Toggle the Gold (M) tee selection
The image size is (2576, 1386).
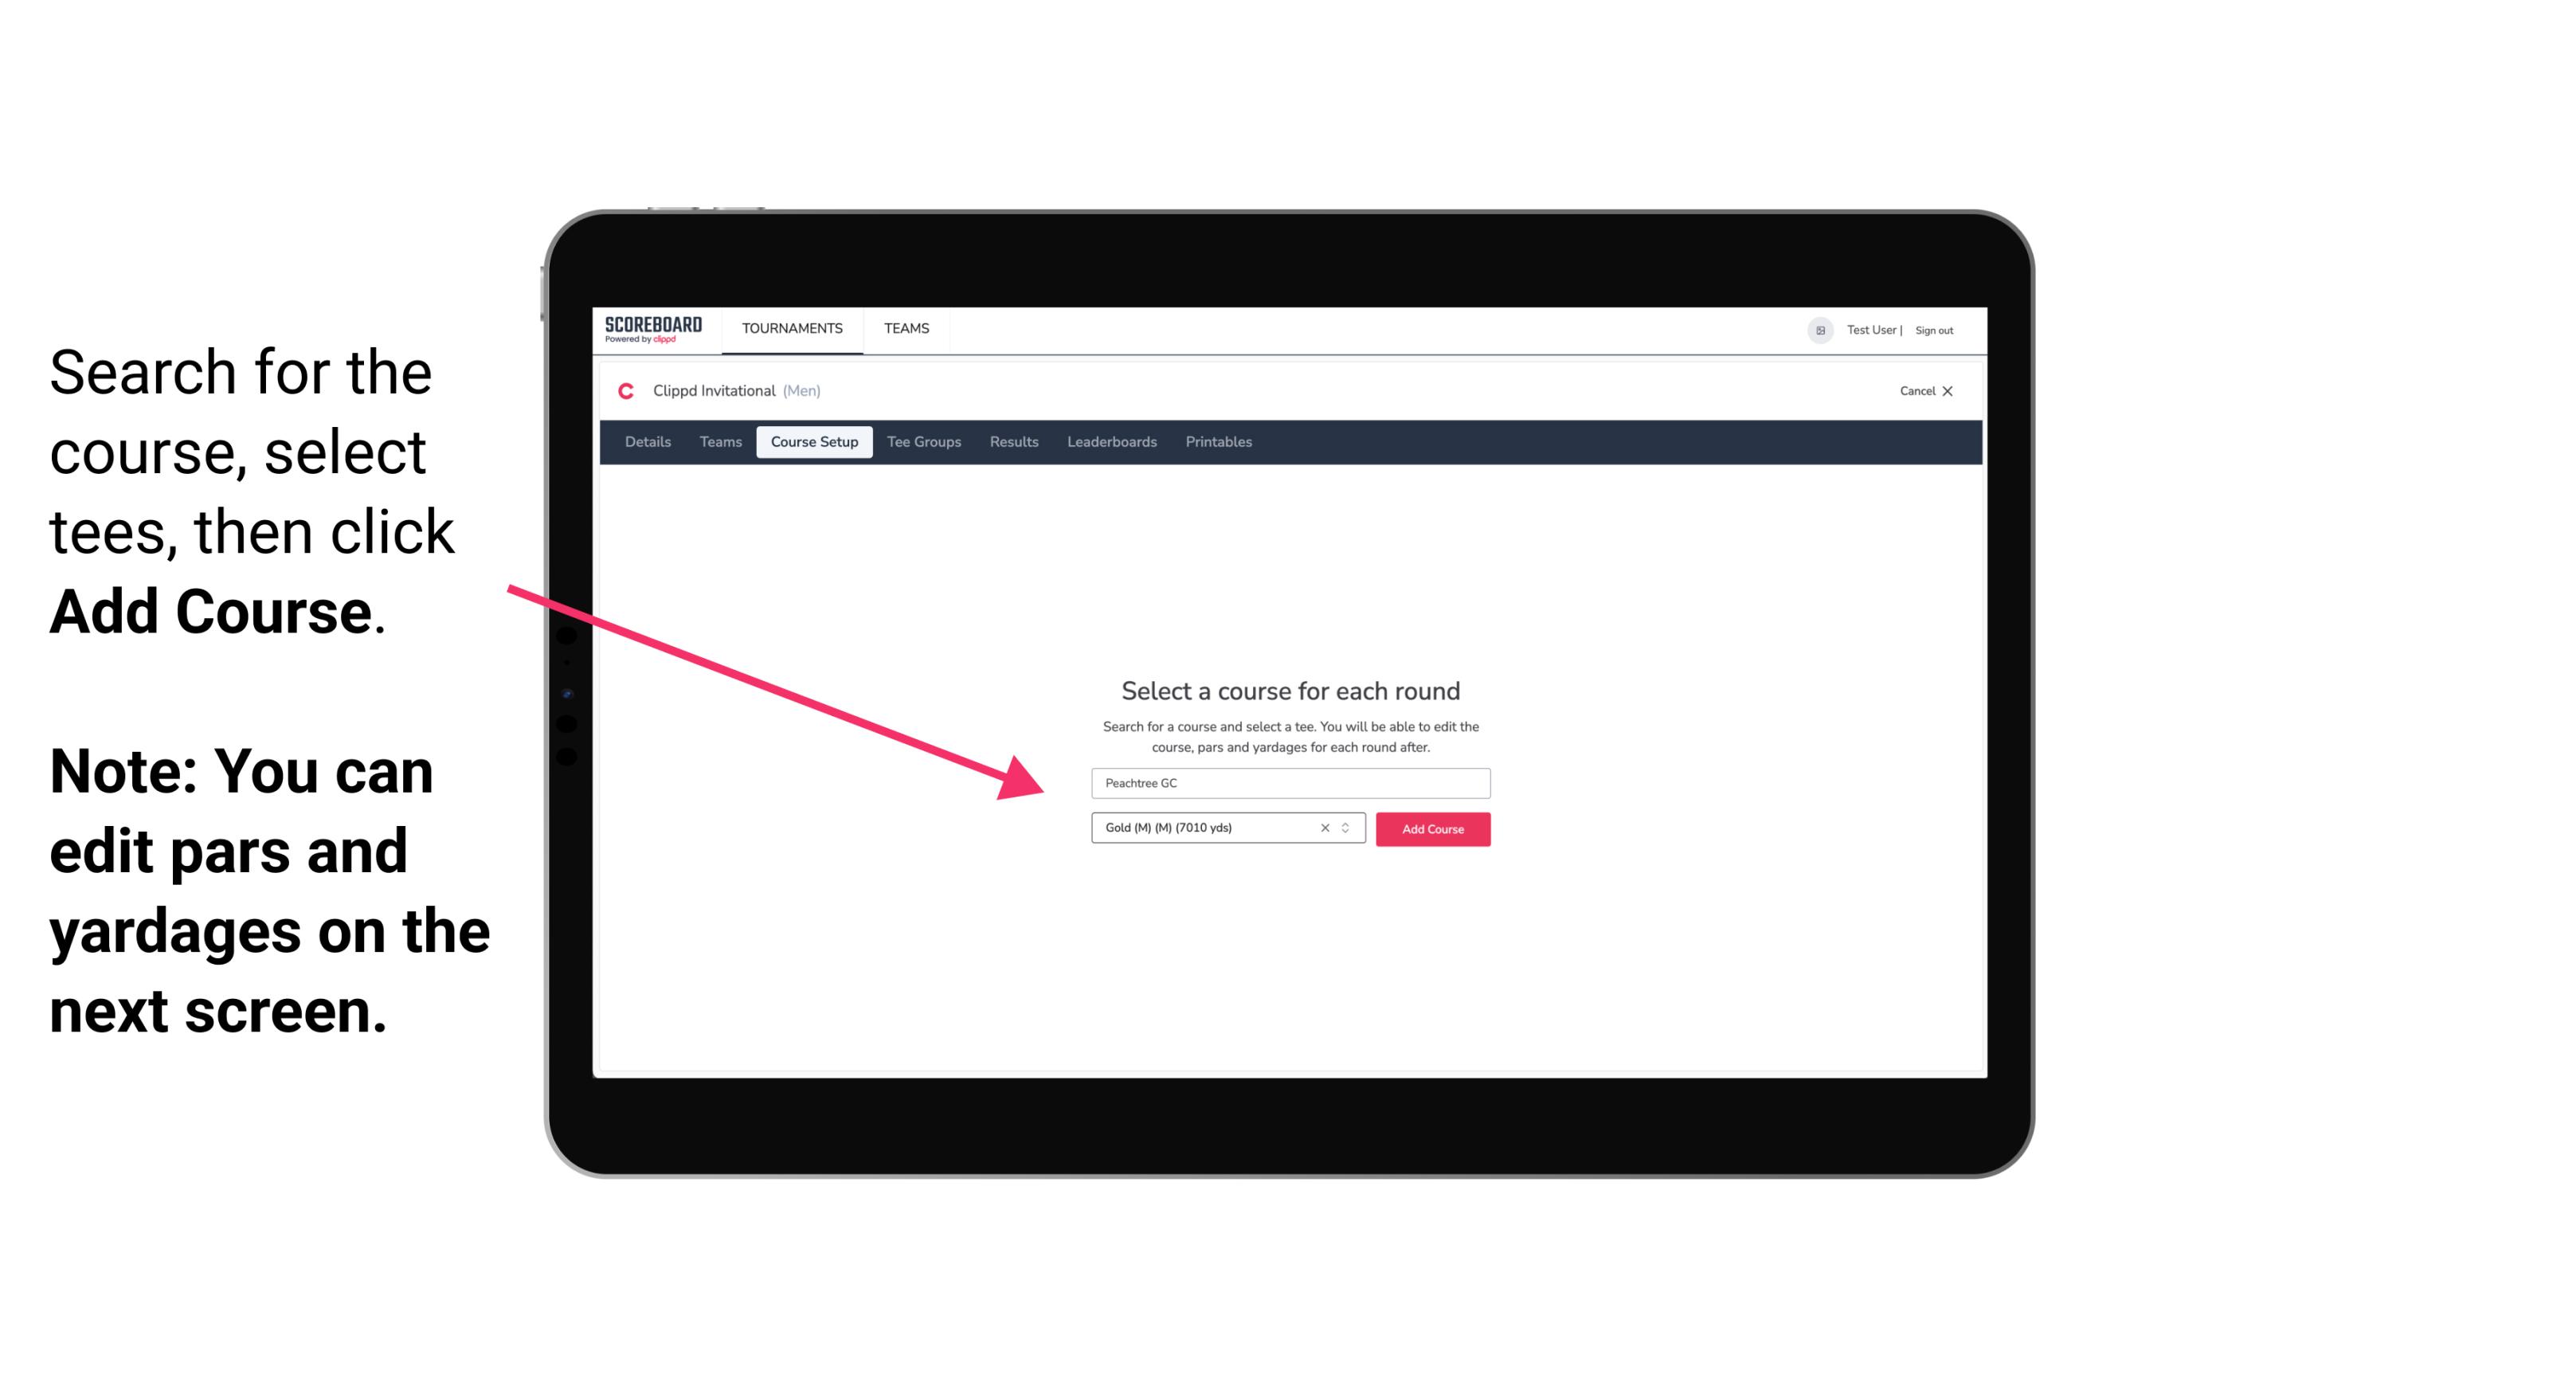point(1348,828)
